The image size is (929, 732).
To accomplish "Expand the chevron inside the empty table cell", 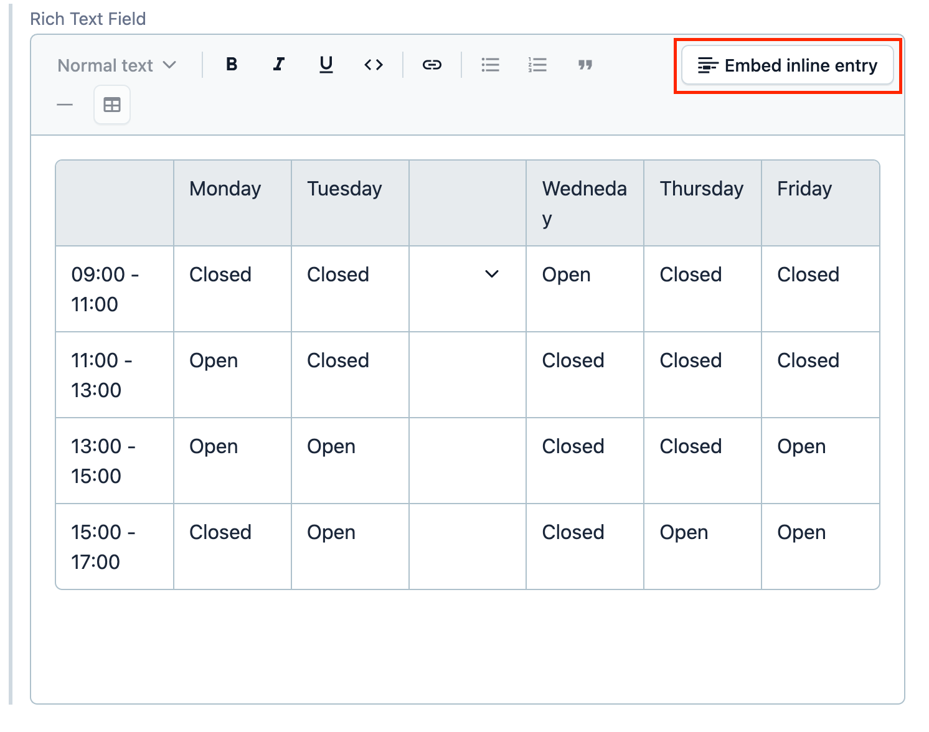I will point(491,274).
